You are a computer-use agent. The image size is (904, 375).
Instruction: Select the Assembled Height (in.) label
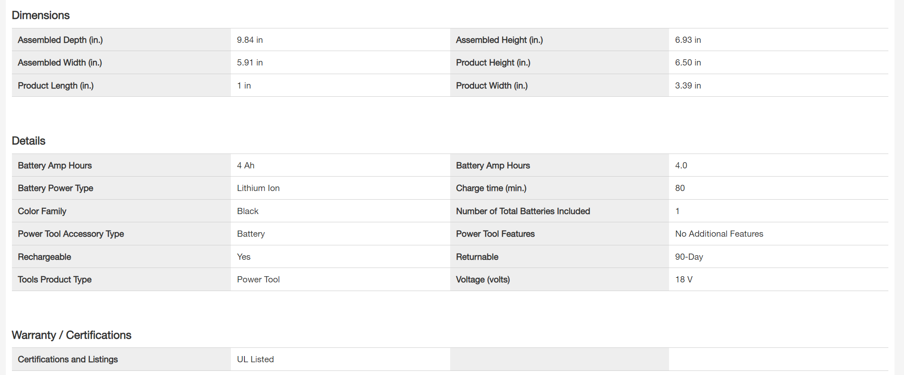point(499,40)
